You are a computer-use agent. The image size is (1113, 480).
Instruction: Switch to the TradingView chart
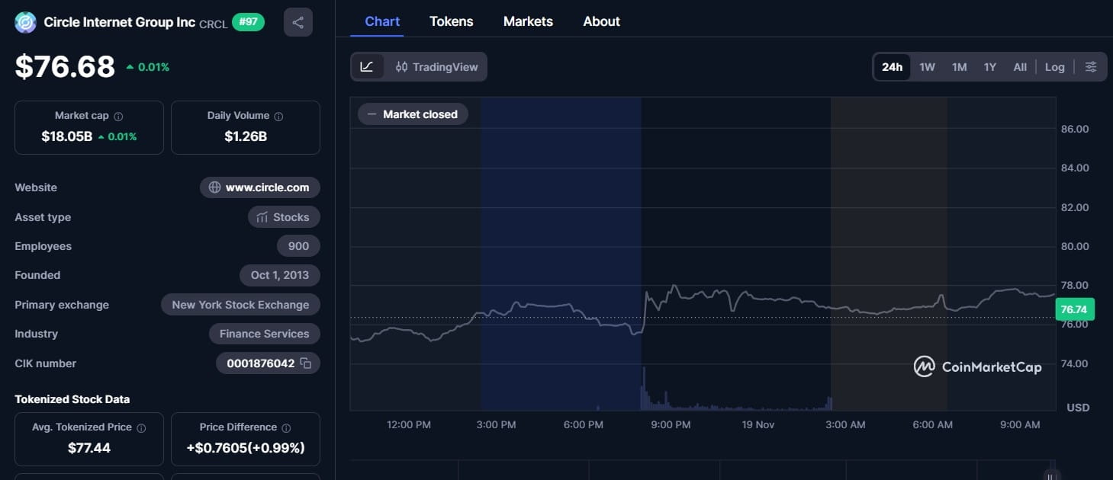point(436,66)
